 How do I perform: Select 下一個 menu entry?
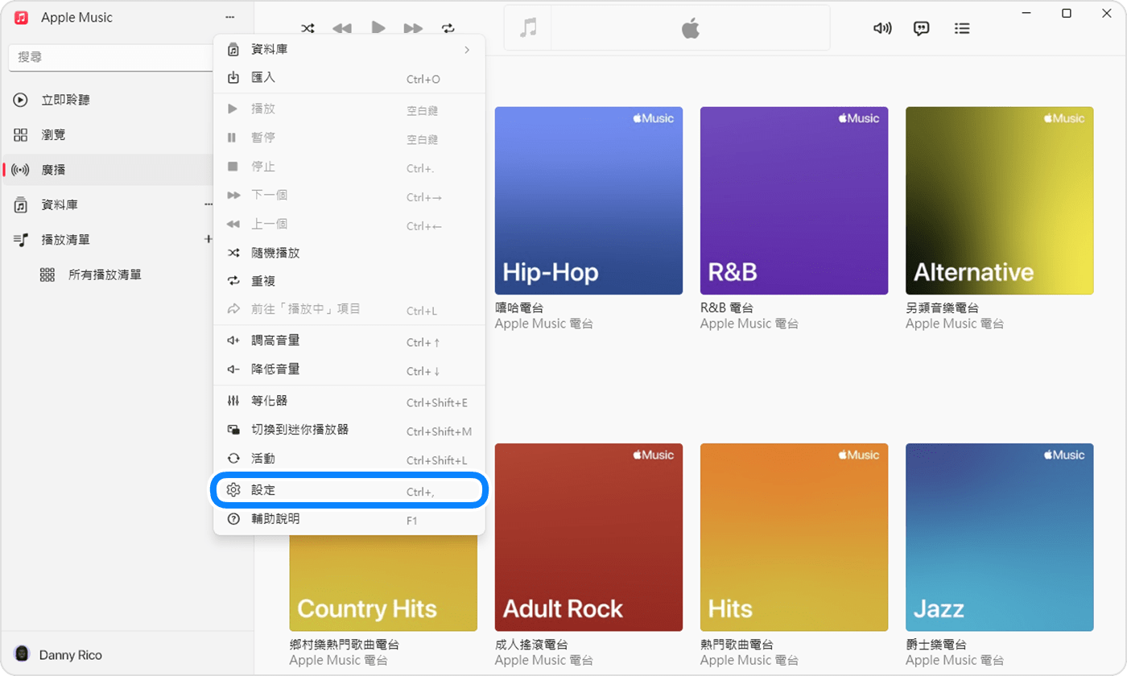tap(349, 196)
